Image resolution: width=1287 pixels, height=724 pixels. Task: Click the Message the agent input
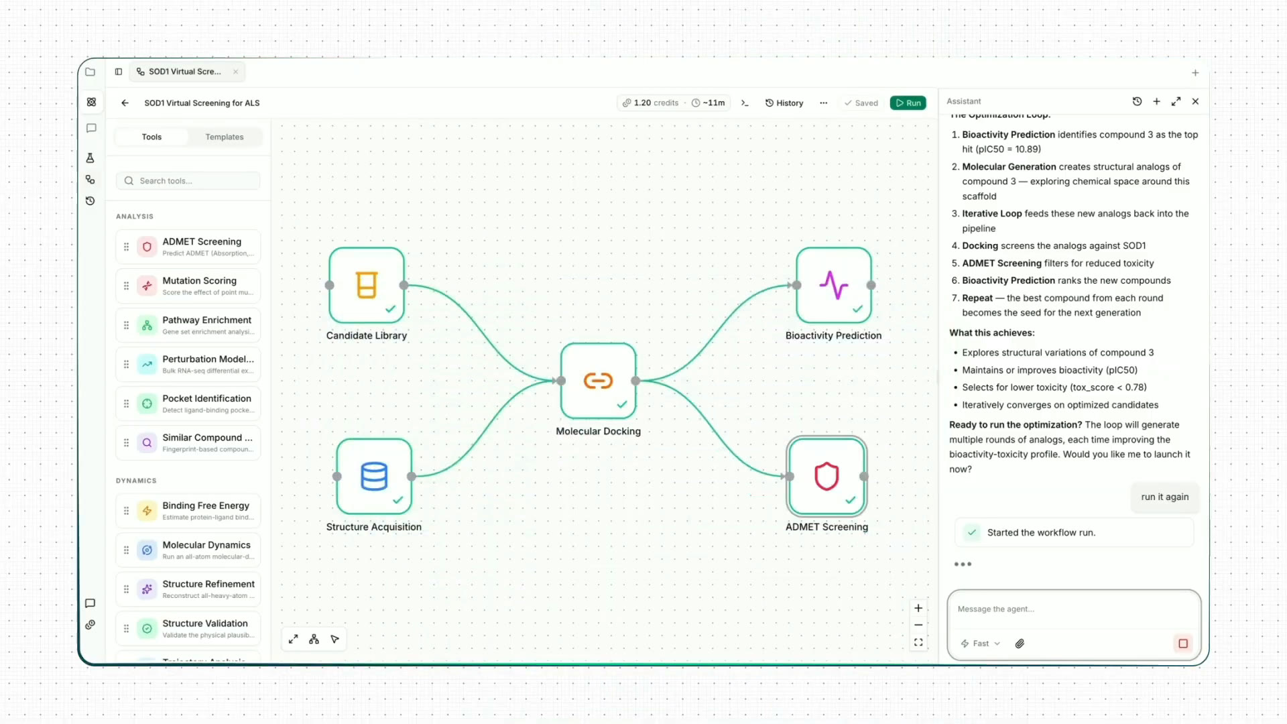[1074, 609]
